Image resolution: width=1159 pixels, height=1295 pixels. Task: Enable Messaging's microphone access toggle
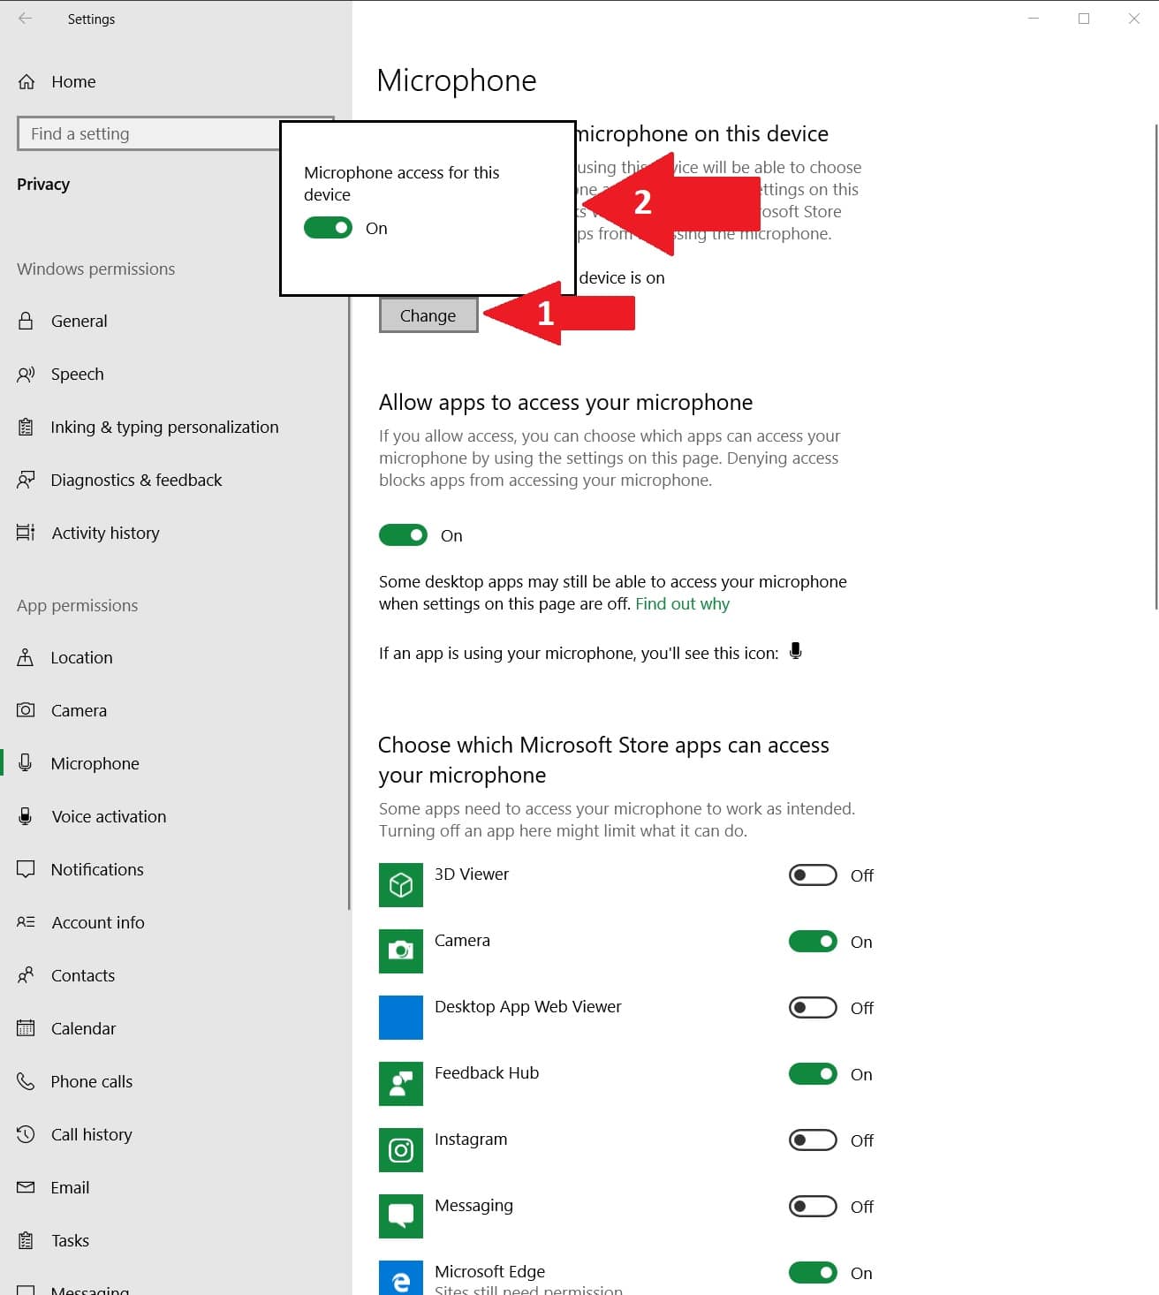click(811, 1206)
